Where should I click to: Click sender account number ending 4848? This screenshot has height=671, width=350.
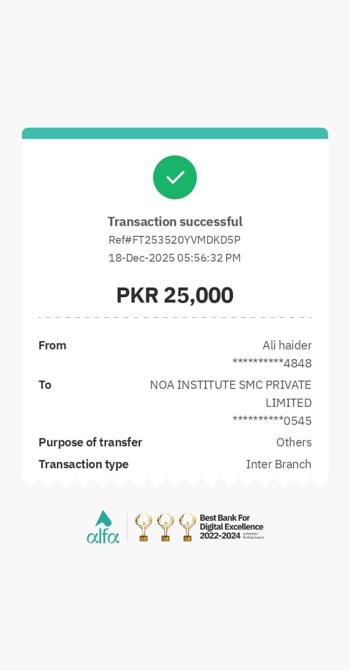point(272,363)
